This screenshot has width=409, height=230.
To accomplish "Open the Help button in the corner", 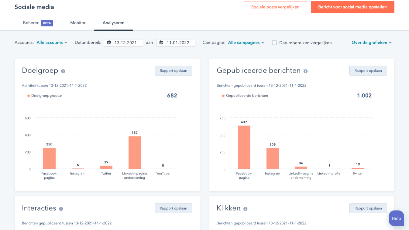I will (x=396, y=218).
